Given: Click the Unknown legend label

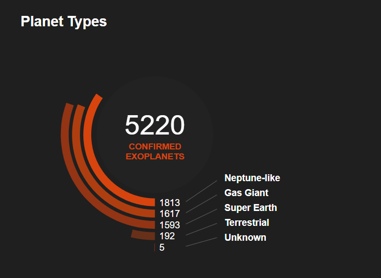Looking at the screenshot, I should pos(245,238).
